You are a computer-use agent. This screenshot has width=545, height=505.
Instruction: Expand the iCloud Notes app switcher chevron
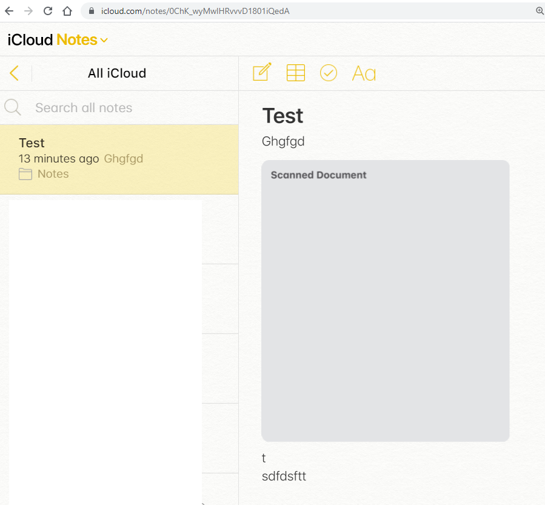pyautogui.click(x=104, y=41)
